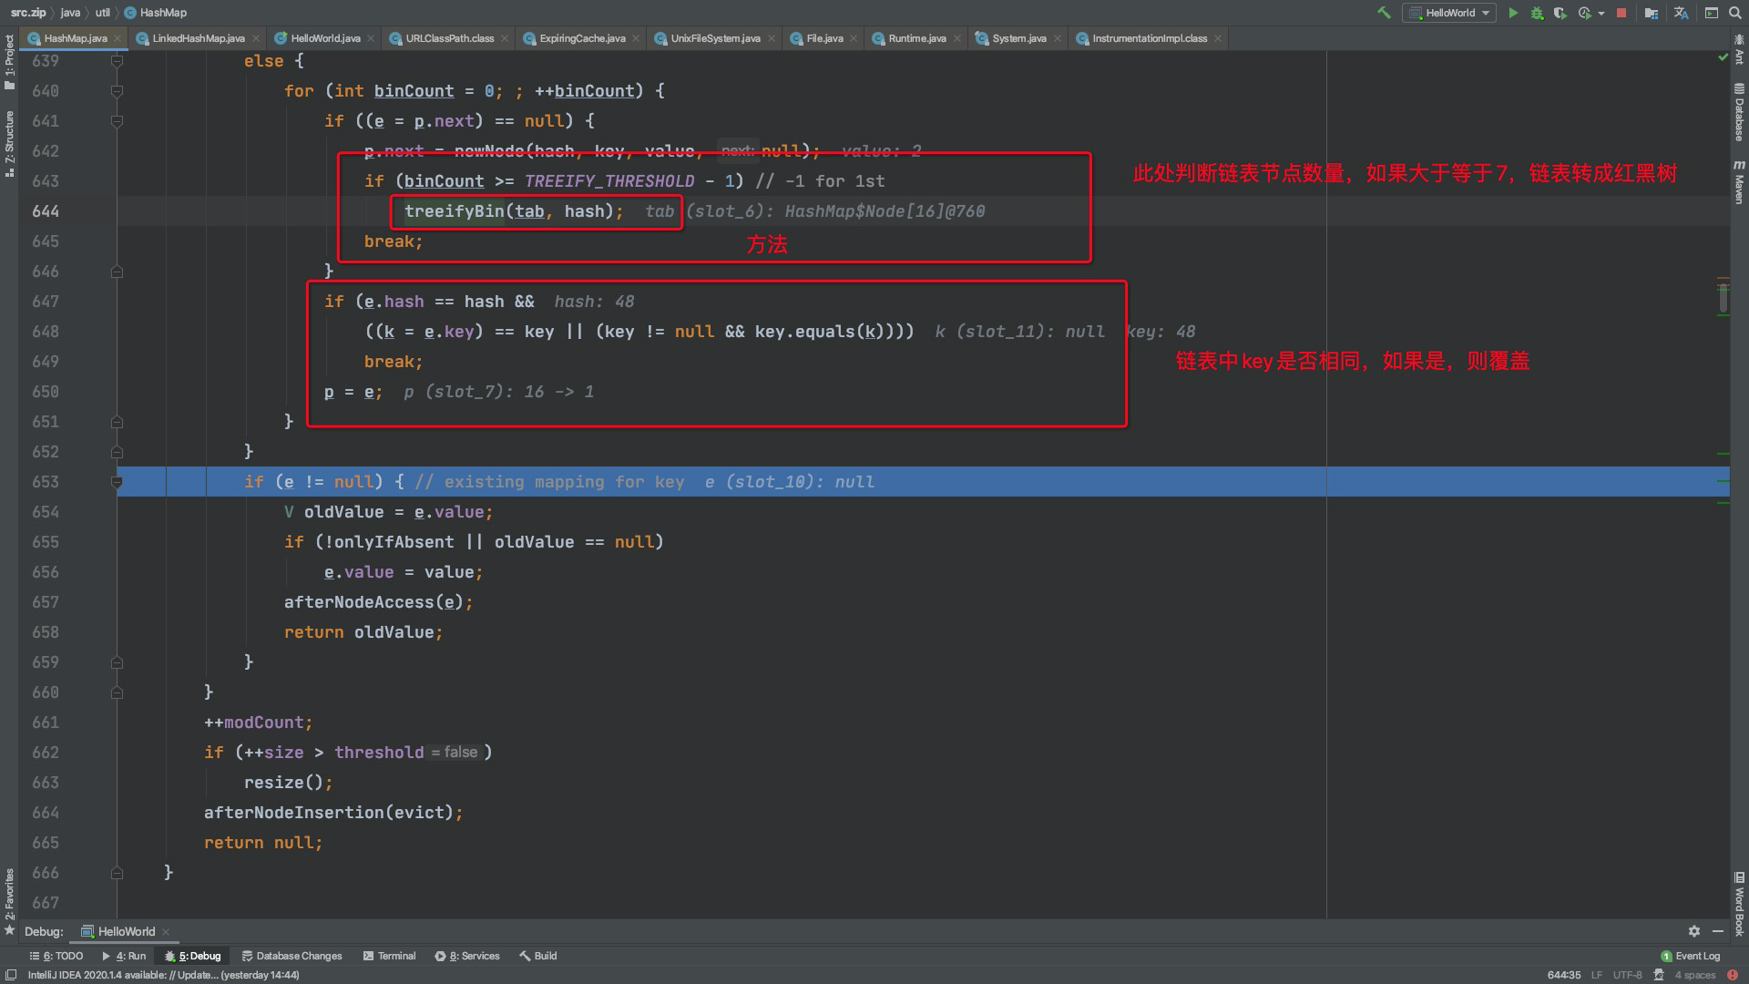The height and width of the screenshot is (984, 1749).
Task: Click the IntelliJ IDEA 2020.1.4 update notification
Action: [x=163, y=975]
